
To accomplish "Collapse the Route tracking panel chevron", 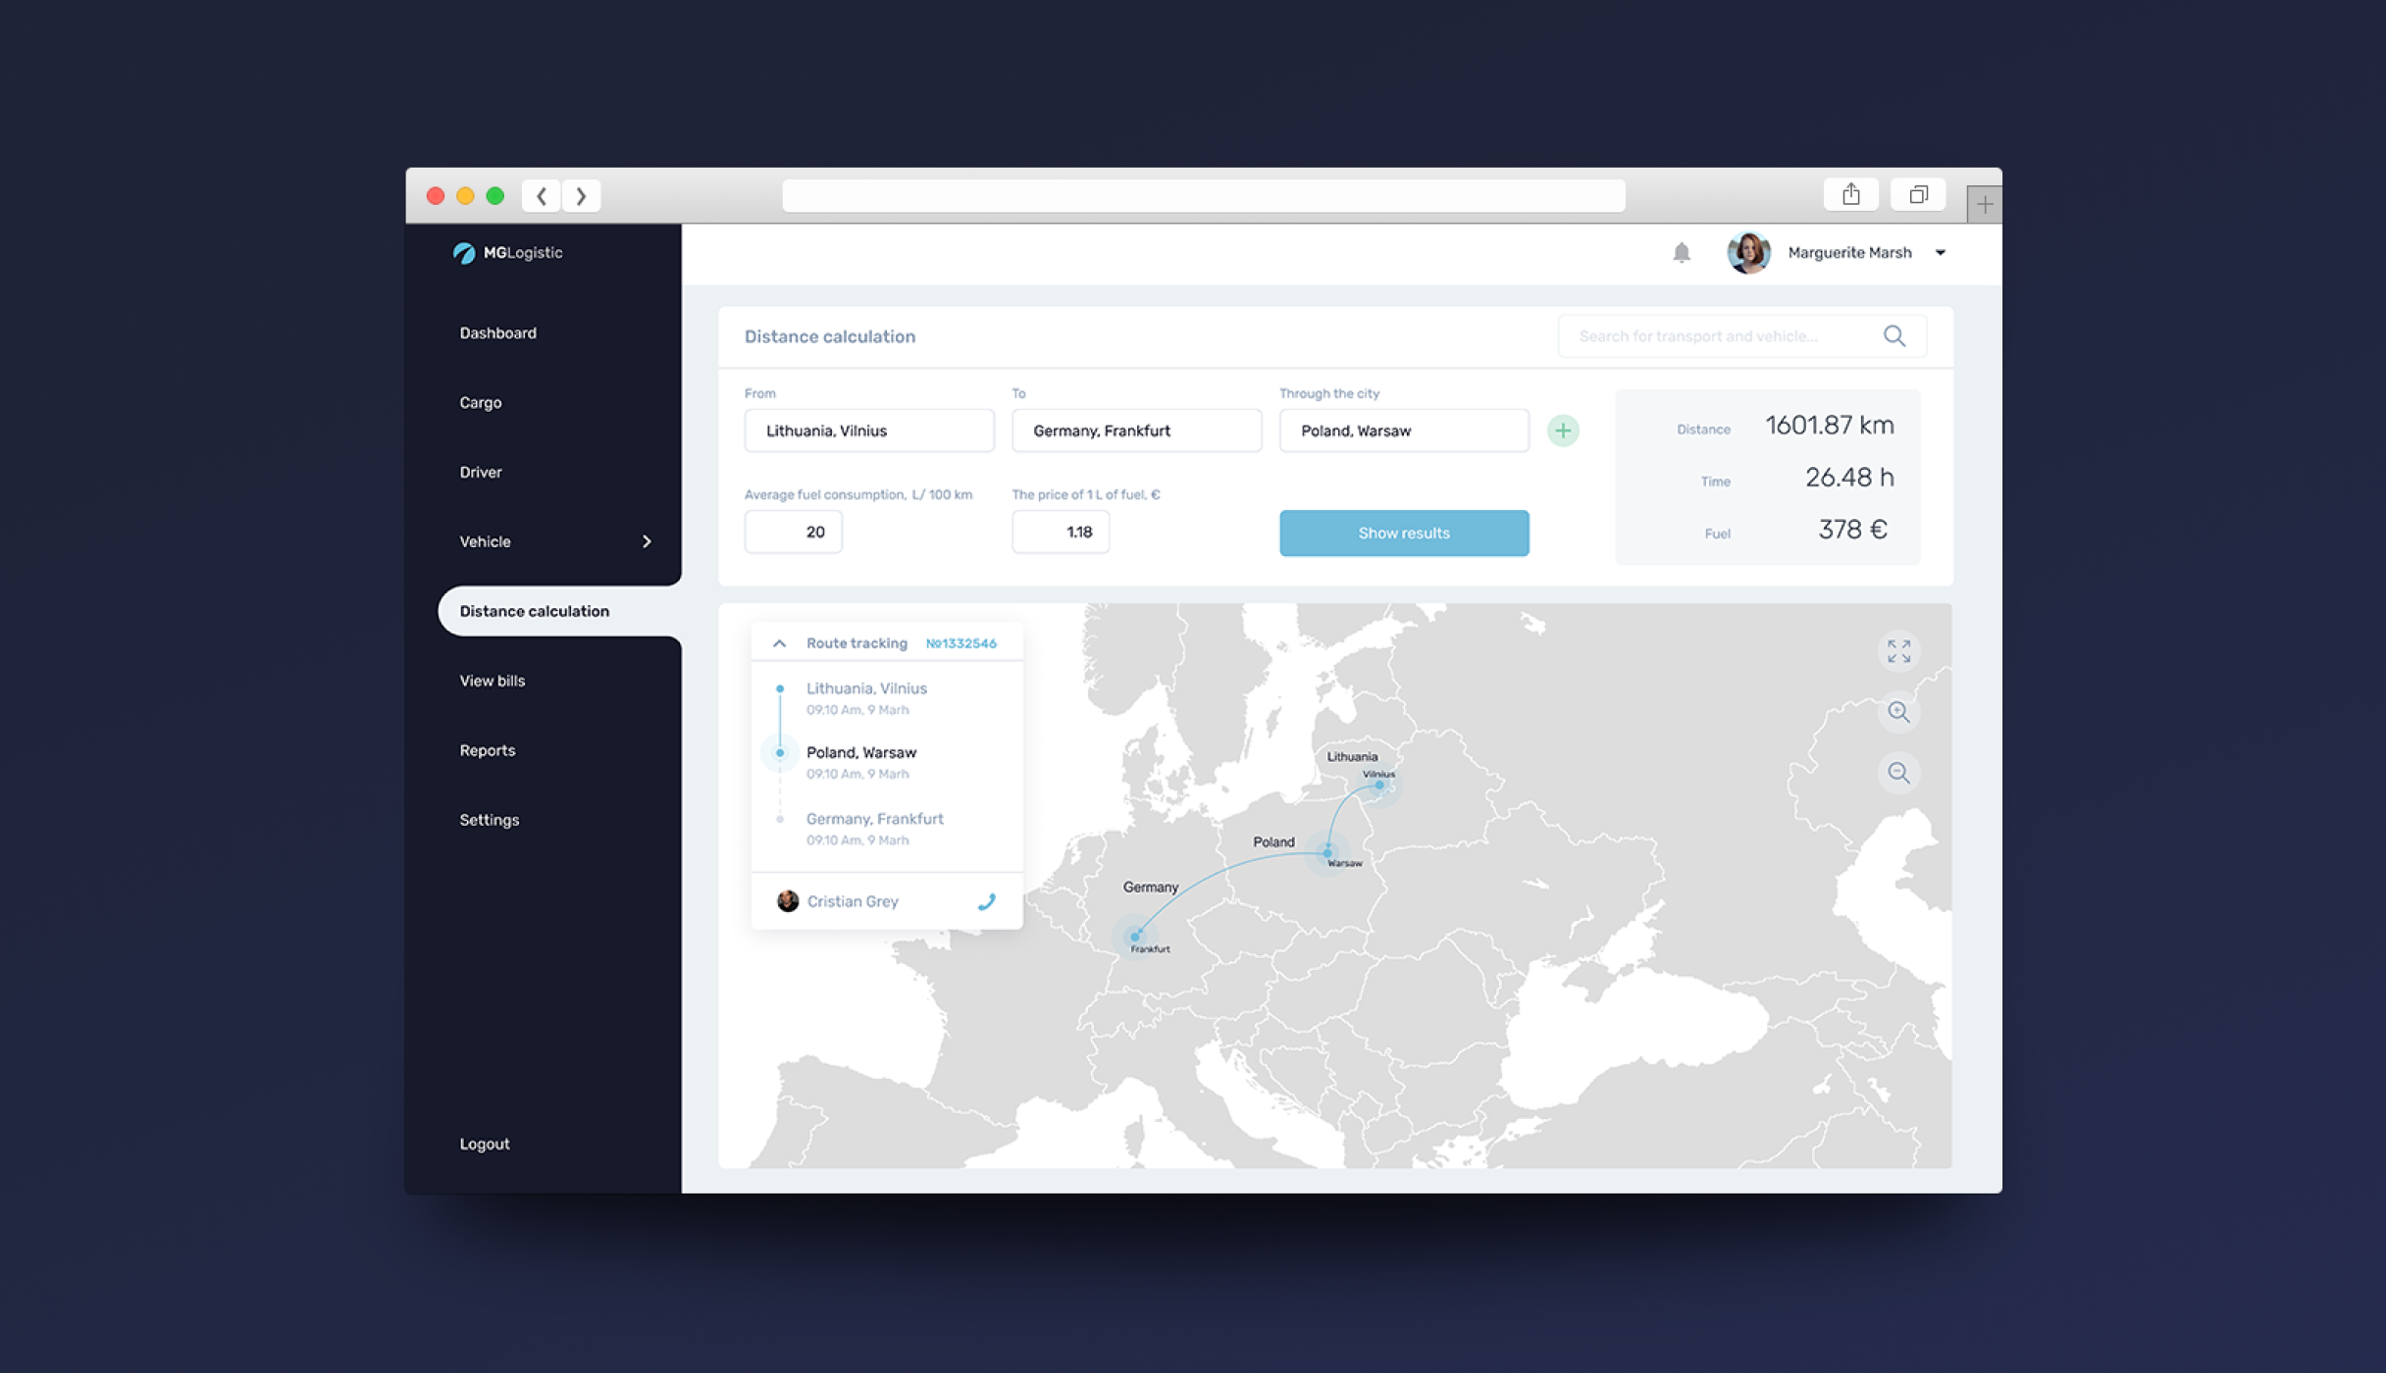I will (x=780, y=642).
